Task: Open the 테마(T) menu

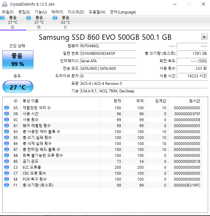Action: (57, 12)
